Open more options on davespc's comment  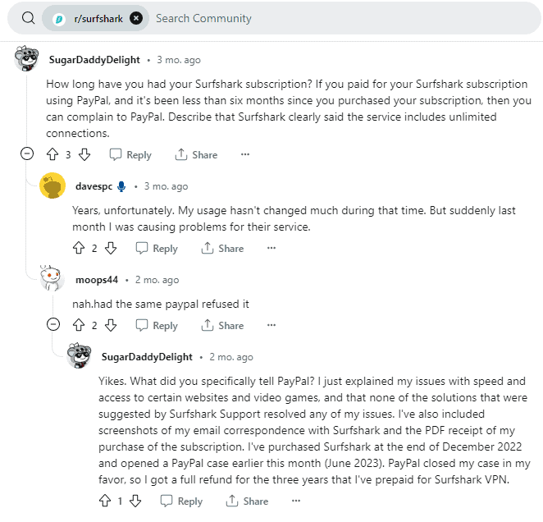coord(271,248)
